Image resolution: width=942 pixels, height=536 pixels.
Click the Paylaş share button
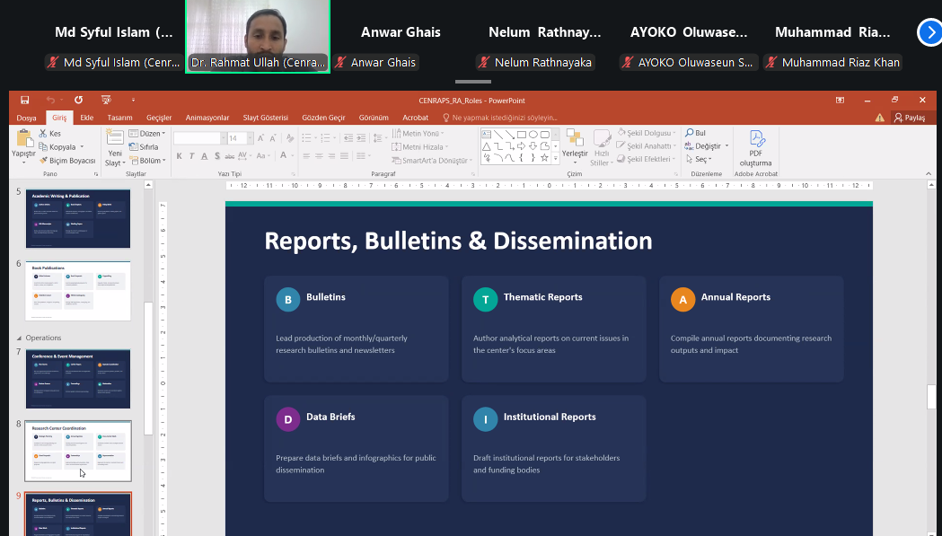[x=910, y=118]
